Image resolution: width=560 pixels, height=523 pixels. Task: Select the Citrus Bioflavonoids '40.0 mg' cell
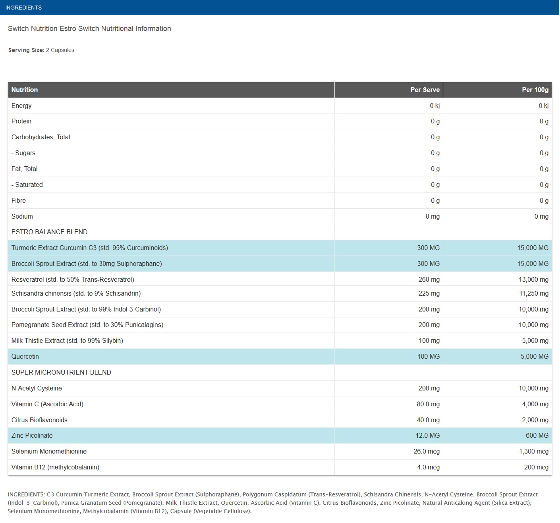click(389, 420)
